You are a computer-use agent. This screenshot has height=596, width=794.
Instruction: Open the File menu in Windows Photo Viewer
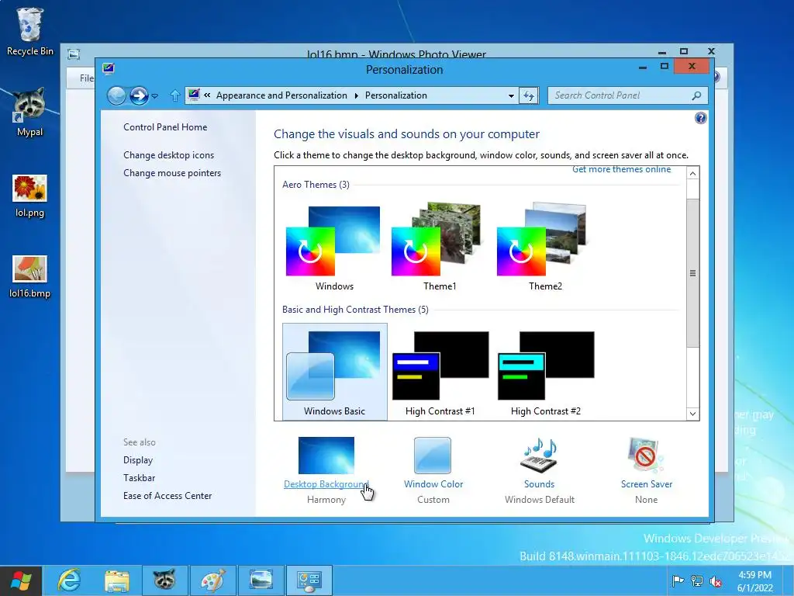pos(87,78)
